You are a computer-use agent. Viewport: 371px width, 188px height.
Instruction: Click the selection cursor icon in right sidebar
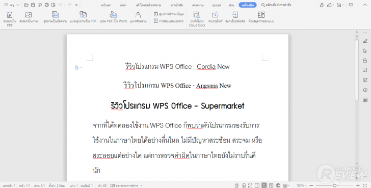point(365,51)
